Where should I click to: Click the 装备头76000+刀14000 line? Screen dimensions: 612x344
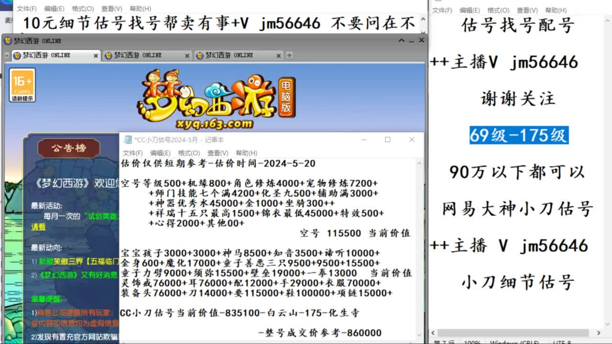pos(256,293)
